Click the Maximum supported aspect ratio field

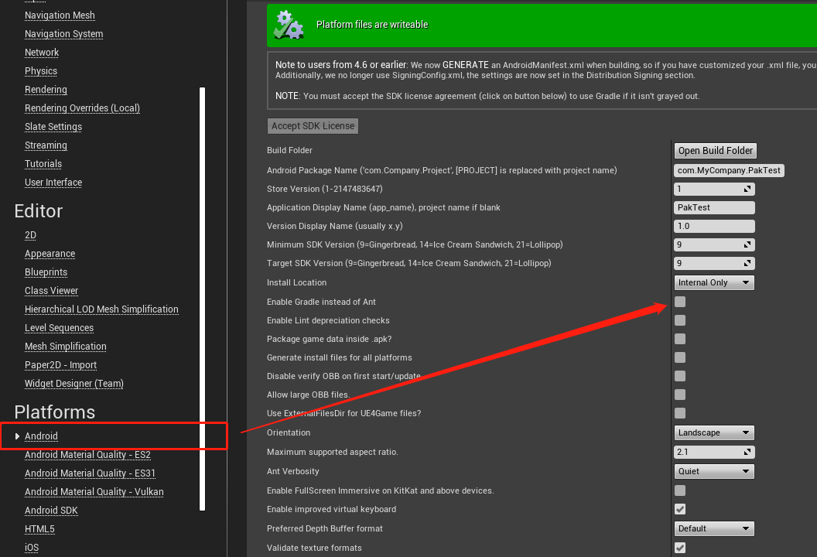pyautogui.click(x=714, y=453)
